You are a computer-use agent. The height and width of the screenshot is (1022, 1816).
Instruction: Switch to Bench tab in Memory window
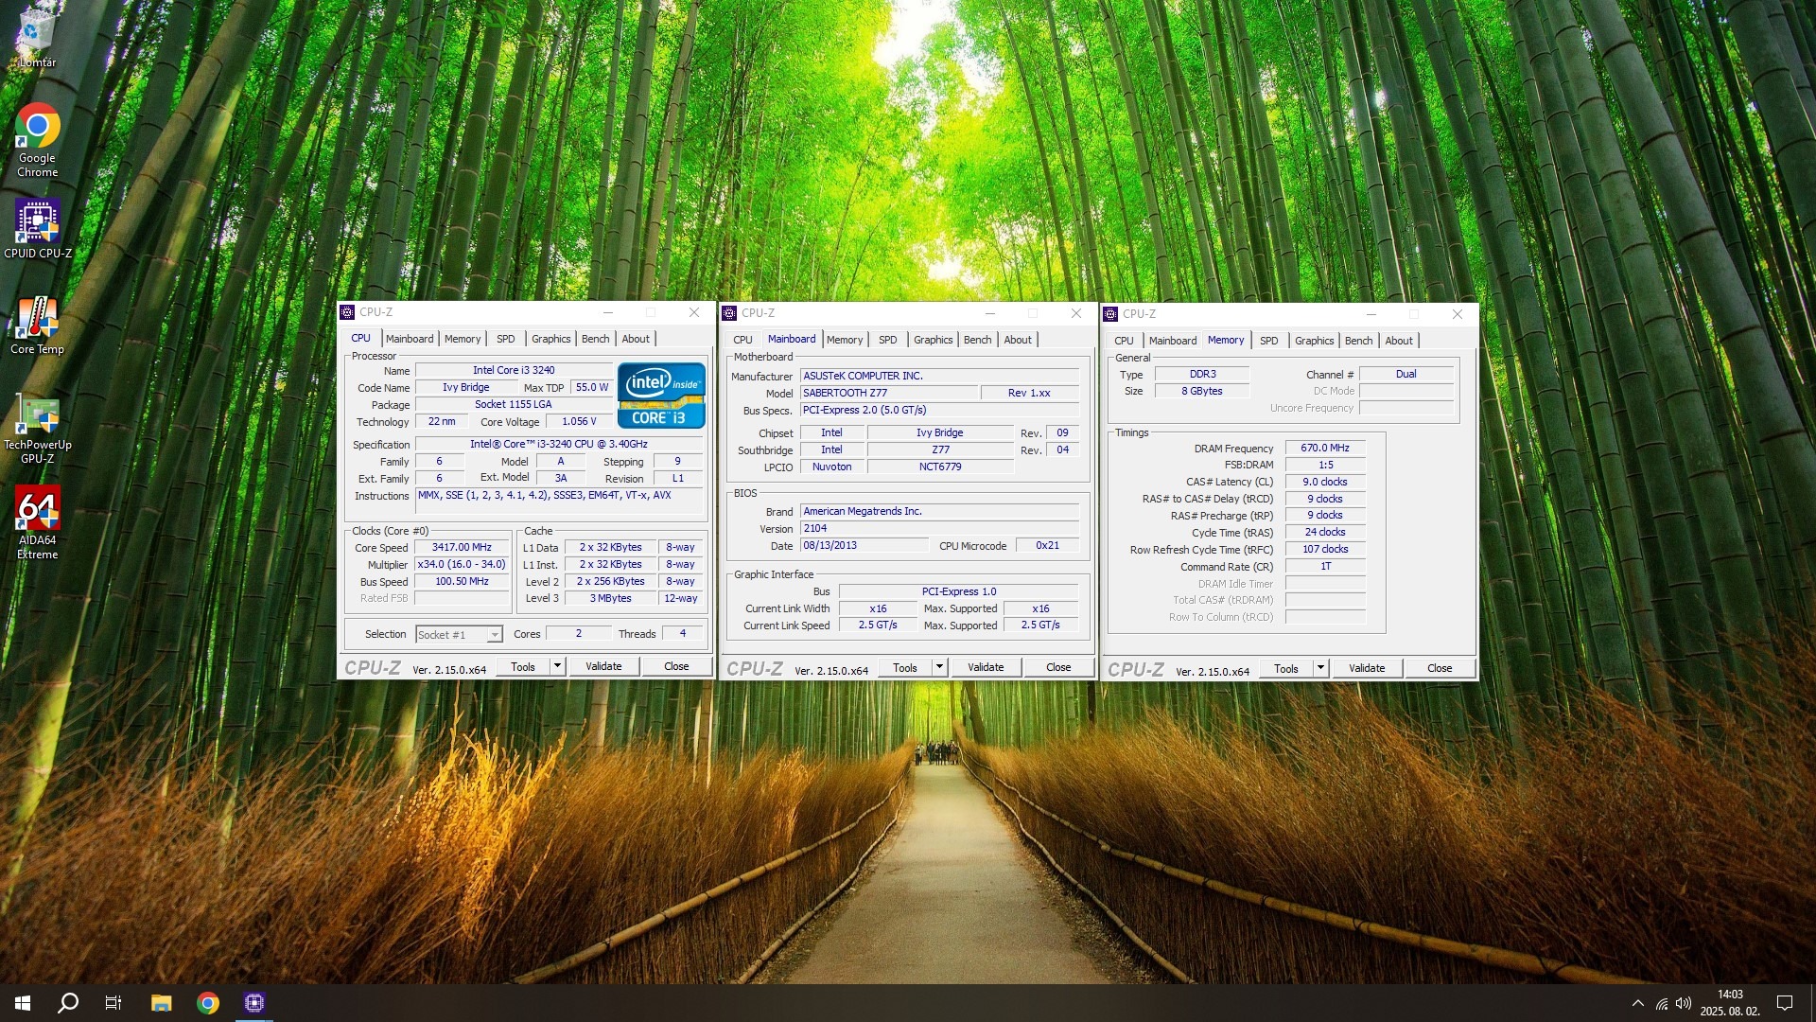pos(1358,341)
